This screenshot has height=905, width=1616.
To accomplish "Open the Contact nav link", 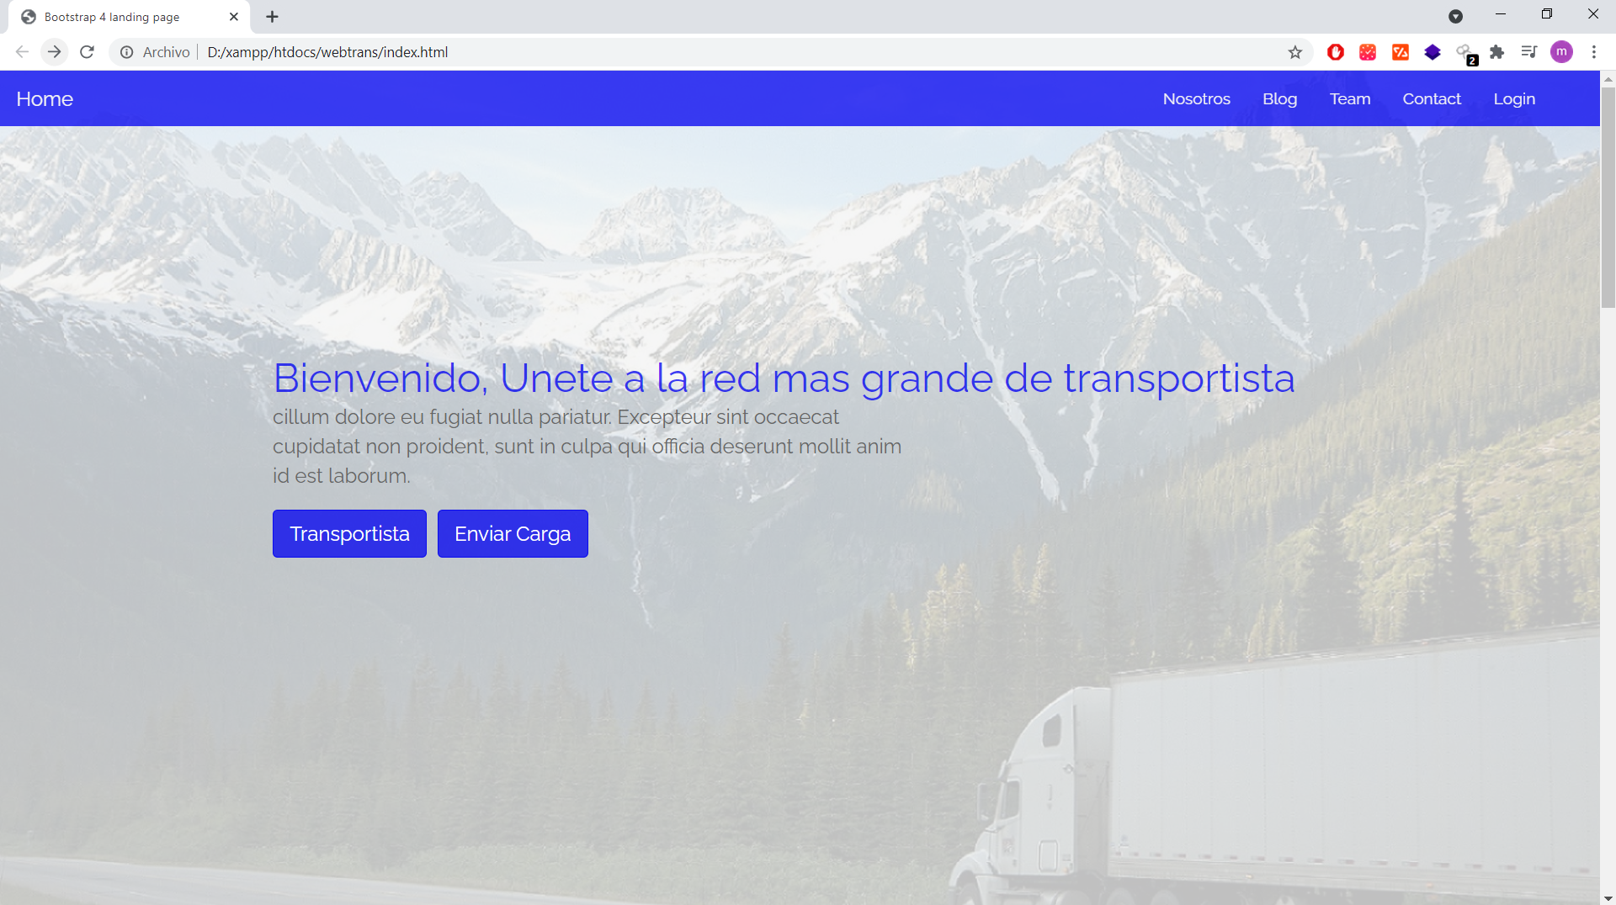I will pyautogui.click(x=1432, y=99).
